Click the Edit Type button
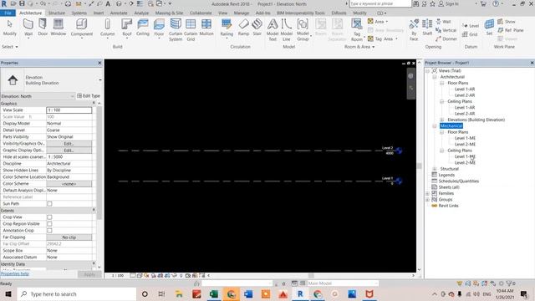 [x=89, y=96]
